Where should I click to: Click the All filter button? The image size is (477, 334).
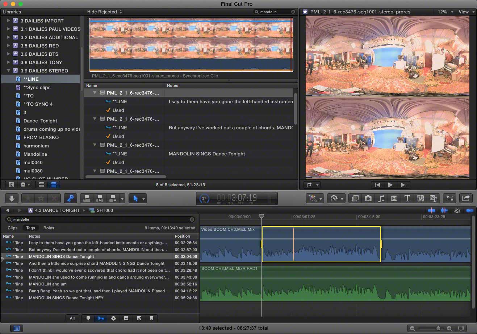pos(72,318)
